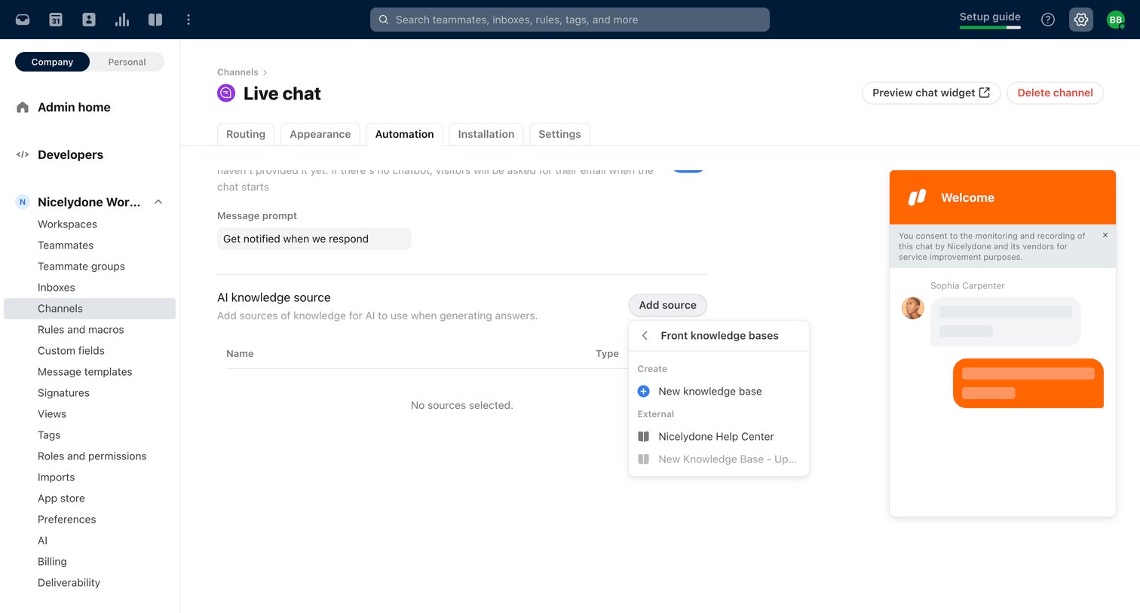Open App store in sidebar
Screen dimensions: 1140x613
coord(61,499)
